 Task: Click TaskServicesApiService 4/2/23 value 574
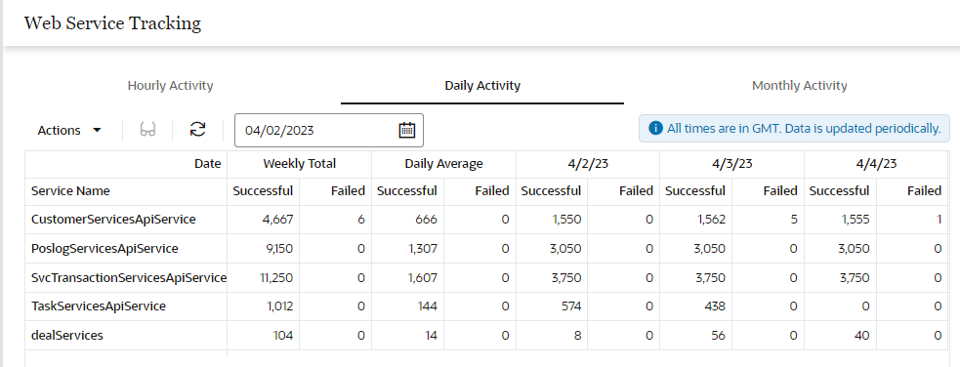571,306
